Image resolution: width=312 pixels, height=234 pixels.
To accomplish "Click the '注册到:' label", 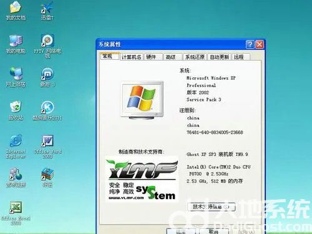I will pyautogui.click(x=188, y=110).
